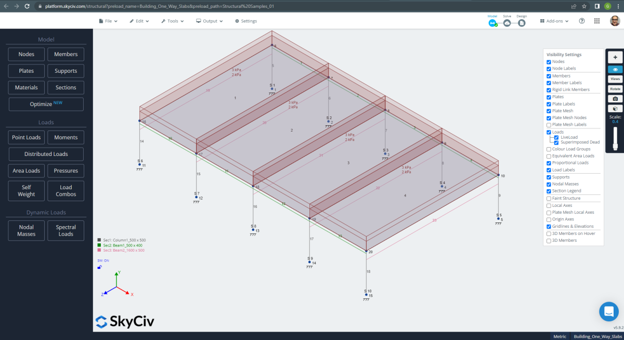Click the camera screenshot icon
This screenshot has width=624, height=340.
click(615, 98)
